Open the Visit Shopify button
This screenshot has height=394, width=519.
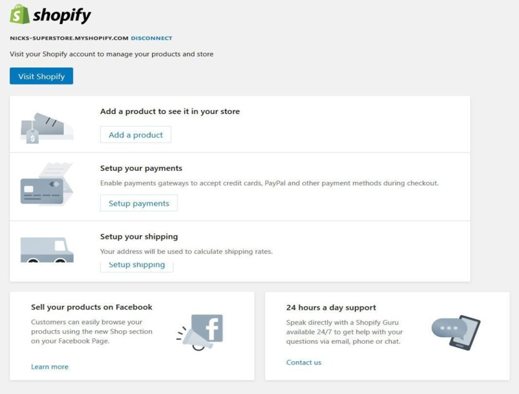click(41, 76)
